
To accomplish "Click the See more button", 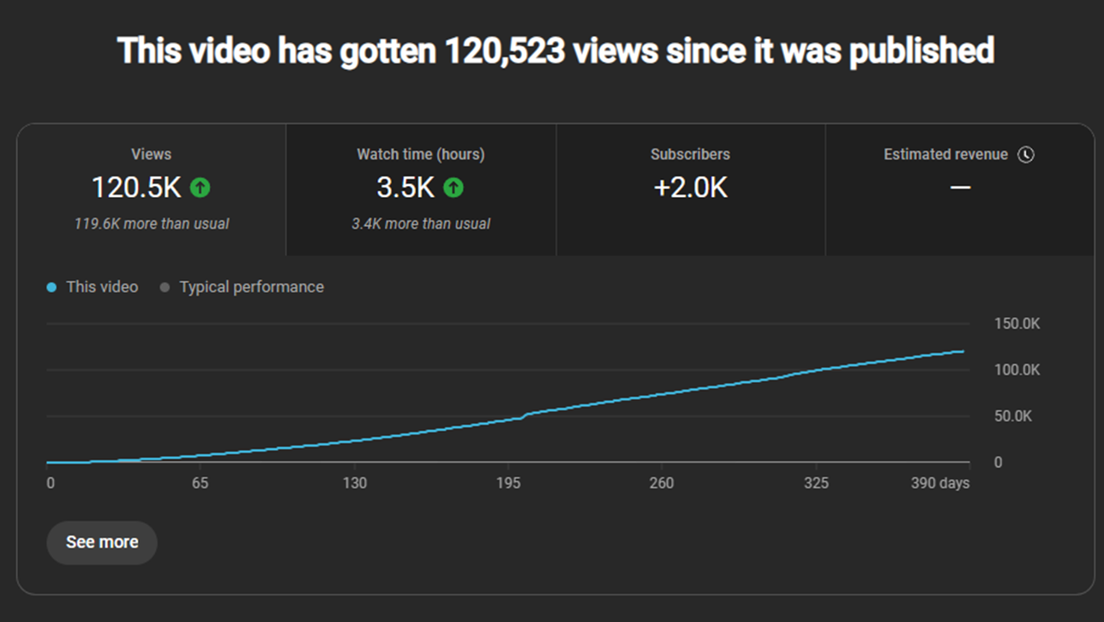I will (102, 542).
